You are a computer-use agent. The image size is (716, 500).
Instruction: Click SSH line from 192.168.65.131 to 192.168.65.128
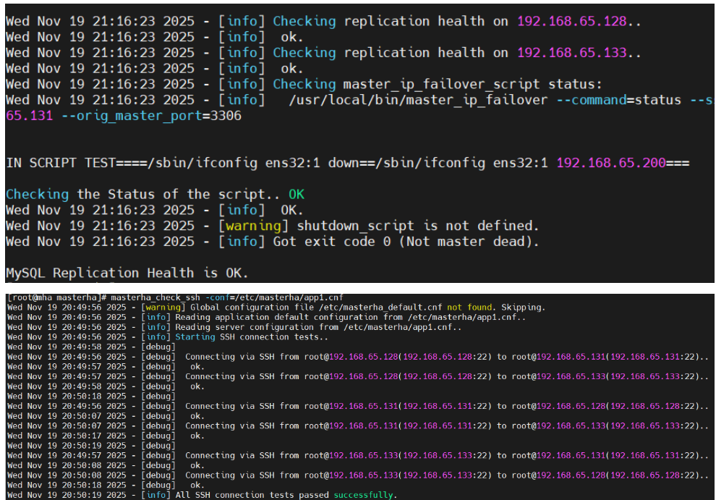446,407
